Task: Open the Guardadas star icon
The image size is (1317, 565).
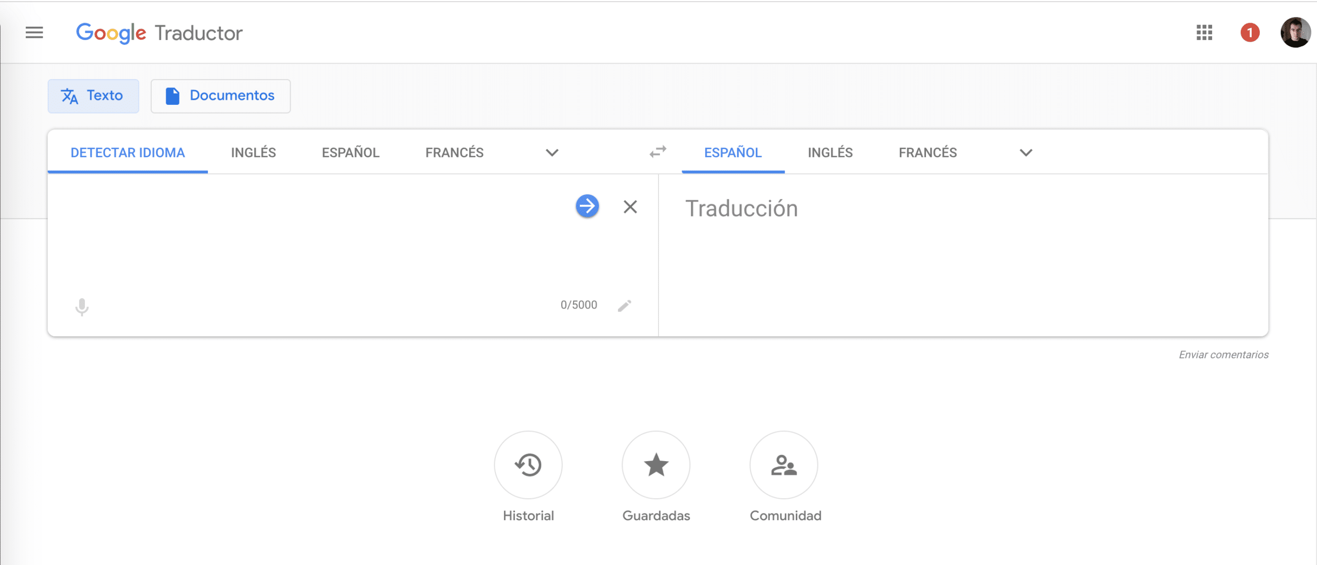Action: [x=656, y=465]
